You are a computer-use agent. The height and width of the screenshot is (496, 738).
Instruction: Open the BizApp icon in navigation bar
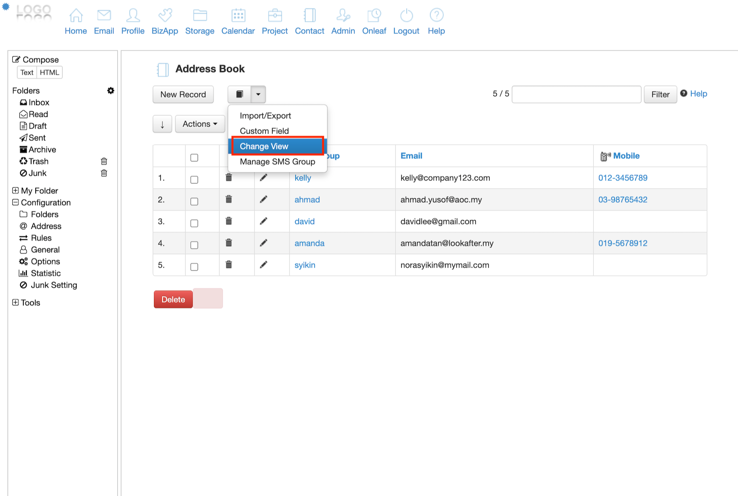pyautogui.click(x=165, y=16)
